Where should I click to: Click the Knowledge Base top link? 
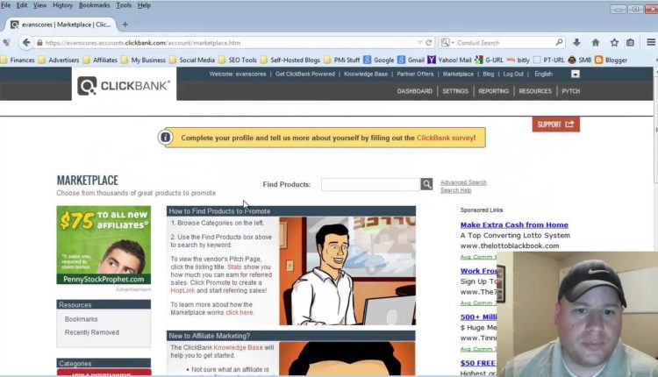[x=366, y=74]
